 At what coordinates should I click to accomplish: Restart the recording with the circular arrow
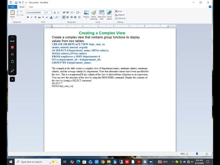point(12,62)
